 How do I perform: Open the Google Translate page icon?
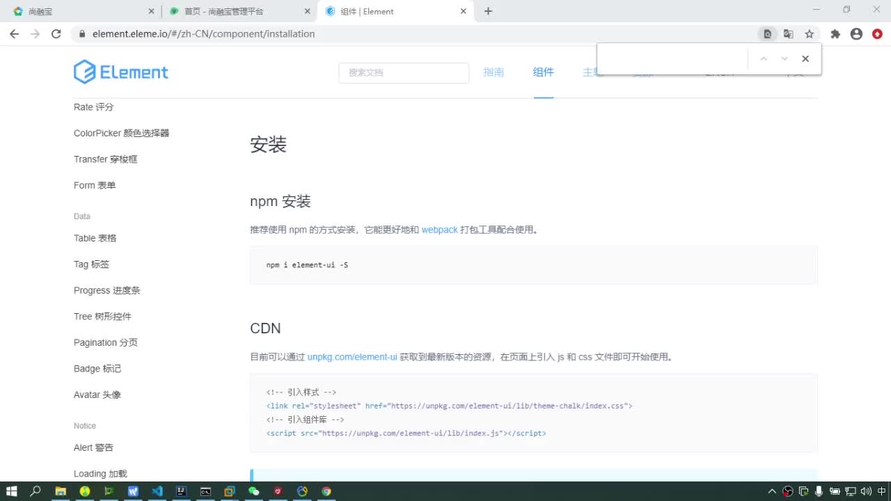(x=788, y=33)
